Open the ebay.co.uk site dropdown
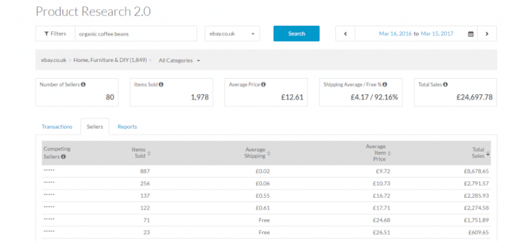515x241 pixels. (x=232, y=34)
